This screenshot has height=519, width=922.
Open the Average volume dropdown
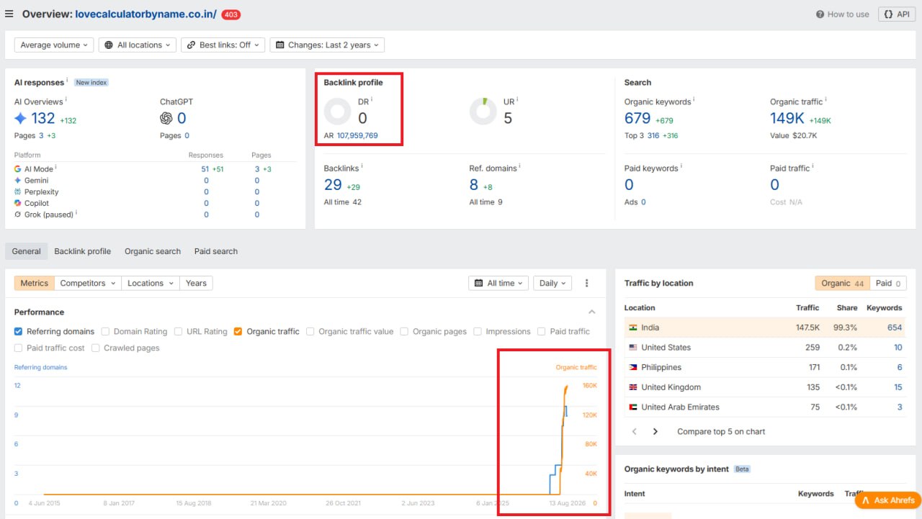click(x=54, y=45)
